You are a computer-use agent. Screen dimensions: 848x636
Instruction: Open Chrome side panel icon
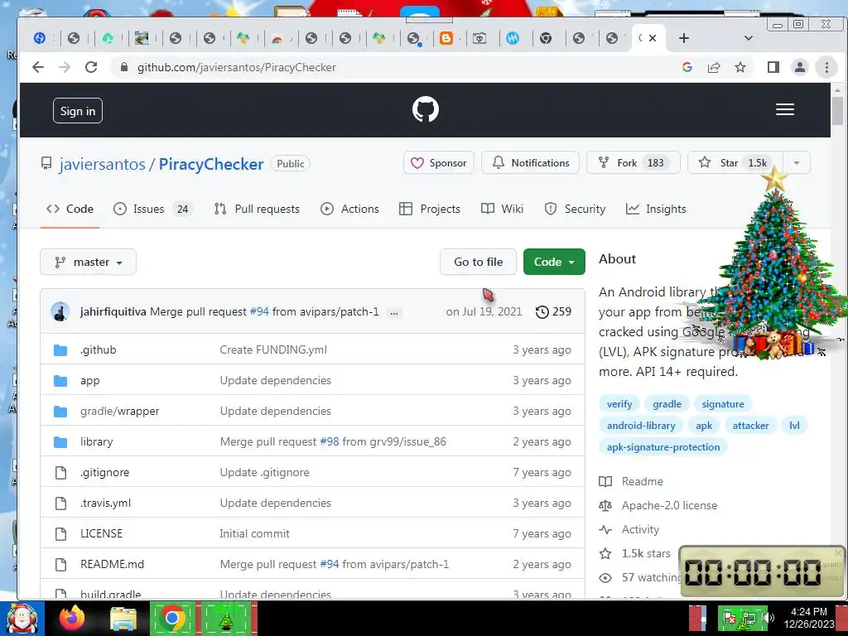click(773, 67)
